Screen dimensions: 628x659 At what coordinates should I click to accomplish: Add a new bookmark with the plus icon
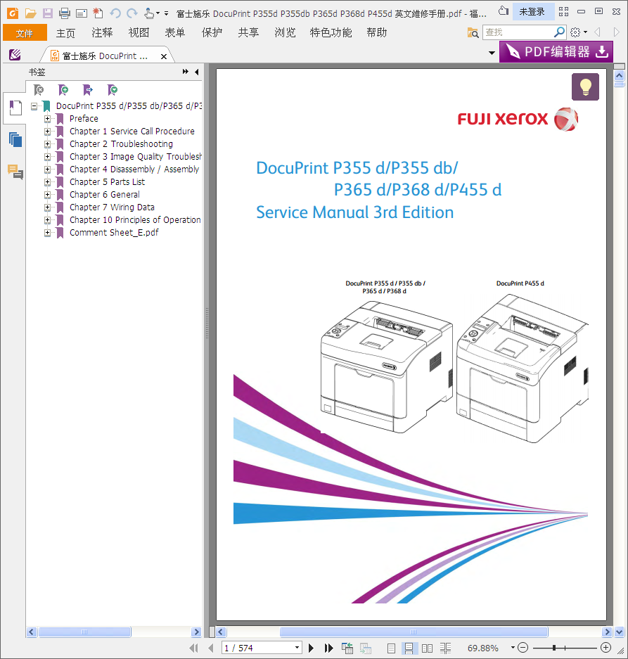point(63,89)
